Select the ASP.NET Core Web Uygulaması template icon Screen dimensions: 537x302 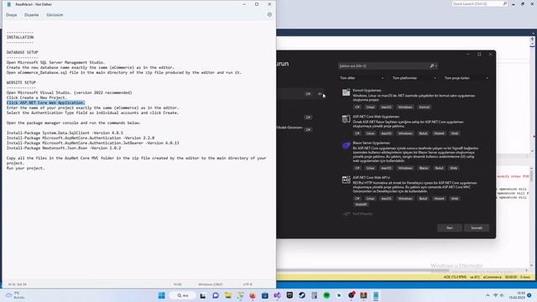coord(346,119)
